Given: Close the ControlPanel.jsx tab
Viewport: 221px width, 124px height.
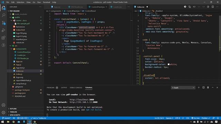Looking at the screenshot, I should [106, 7].
